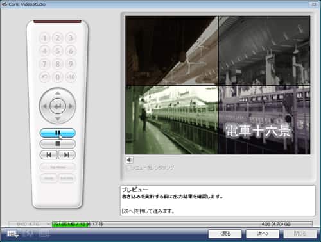Viewport: 321px width, 242px height.
Task: Toggle the checkbox under the preview video
Action: [128, 168]
